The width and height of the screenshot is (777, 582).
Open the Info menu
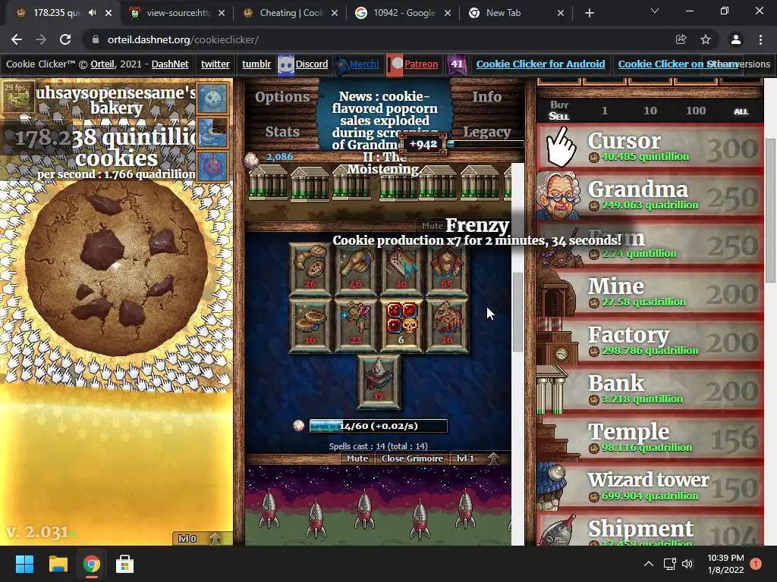tap(486, 96)
